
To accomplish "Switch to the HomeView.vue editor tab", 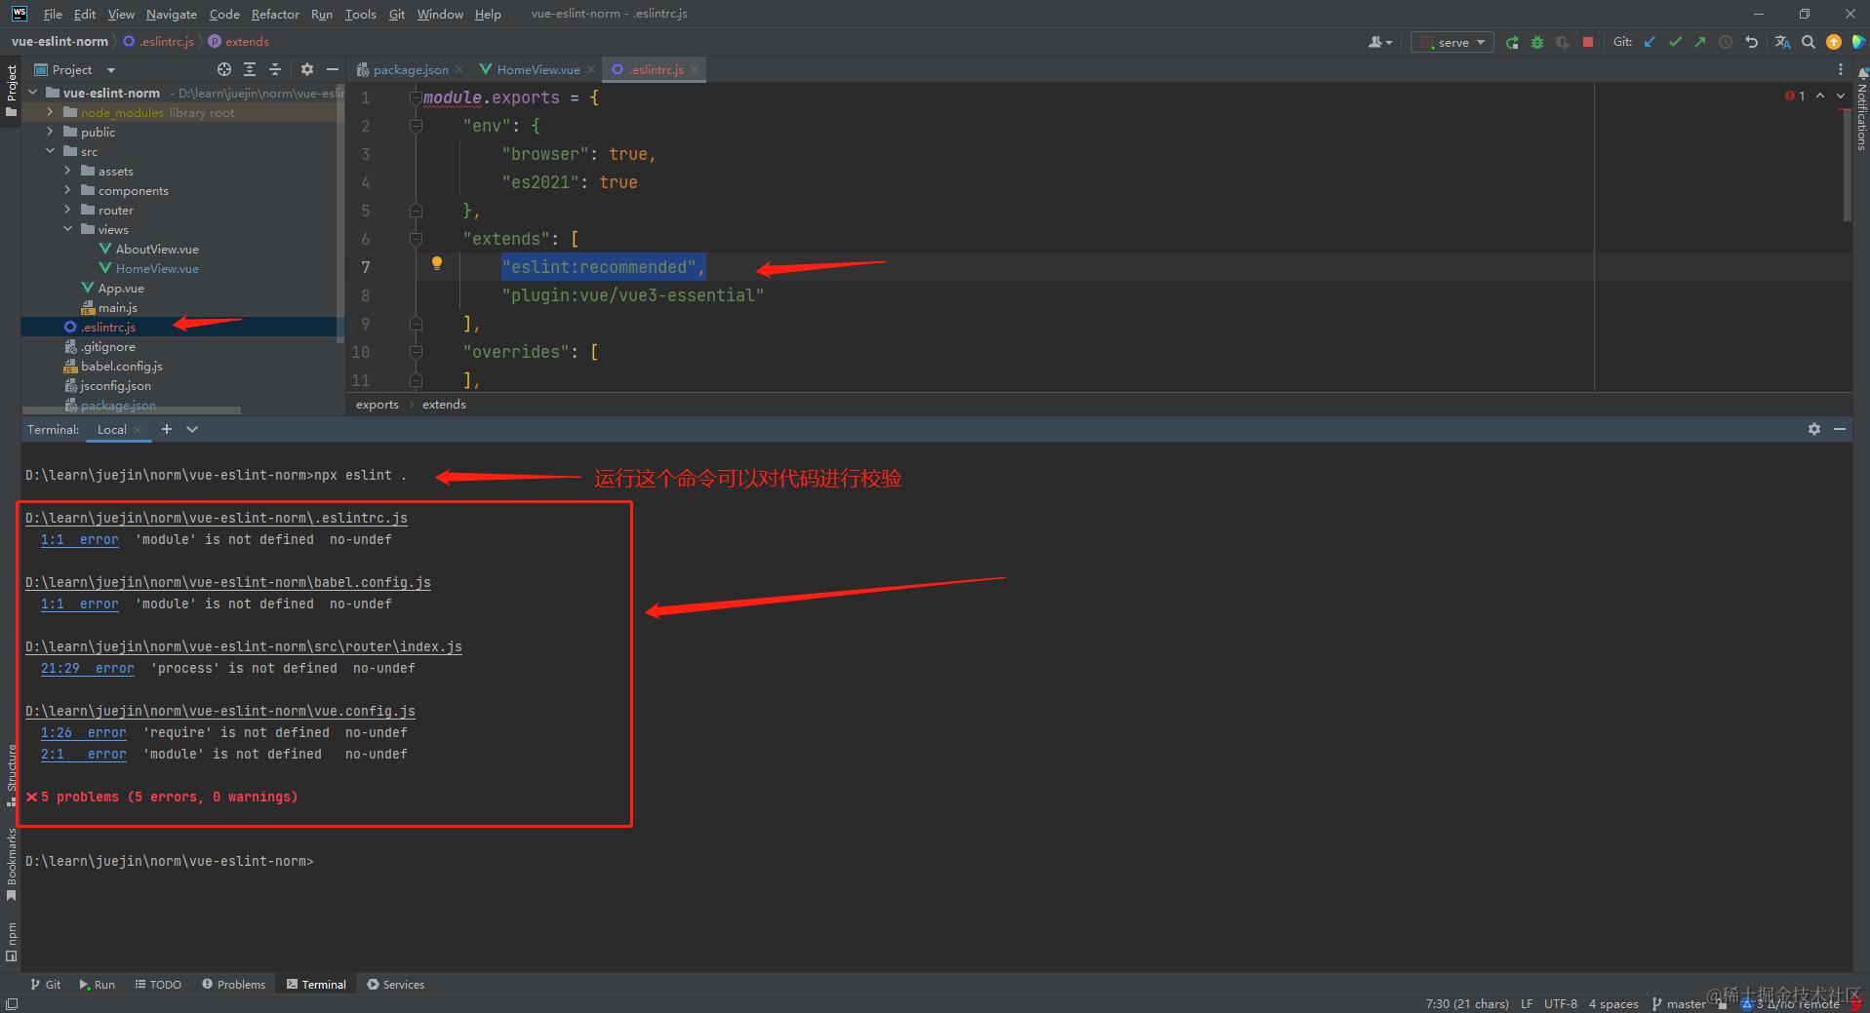I will pyautogui.click(x=538, y=69).
